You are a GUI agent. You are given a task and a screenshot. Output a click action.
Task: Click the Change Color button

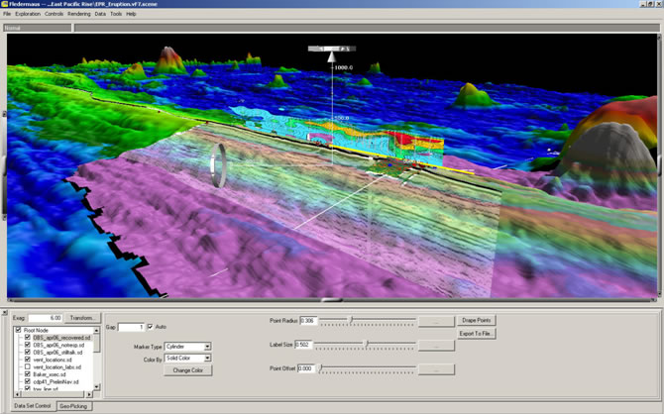(x=187, y=370)
